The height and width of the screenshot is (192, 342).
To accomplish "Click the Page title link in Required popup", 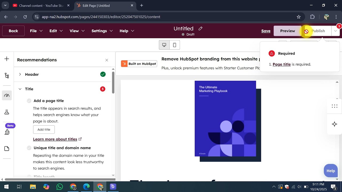I will pyautogui.click(x=282, y=64).
